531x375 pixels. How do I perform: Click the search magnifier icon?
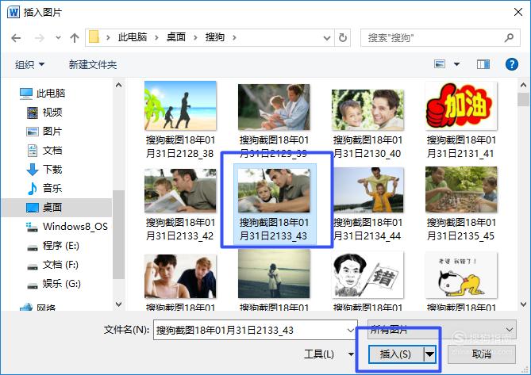pos(509,37)
